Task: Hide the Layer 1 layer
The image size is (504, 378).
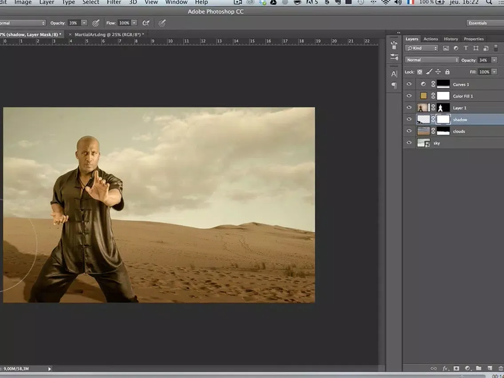Action: (409, 107)
